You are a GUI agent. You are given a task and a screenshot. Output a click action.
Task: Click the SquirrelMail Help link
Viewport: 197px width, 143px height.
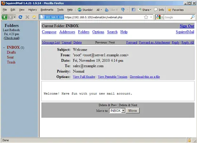124,32
